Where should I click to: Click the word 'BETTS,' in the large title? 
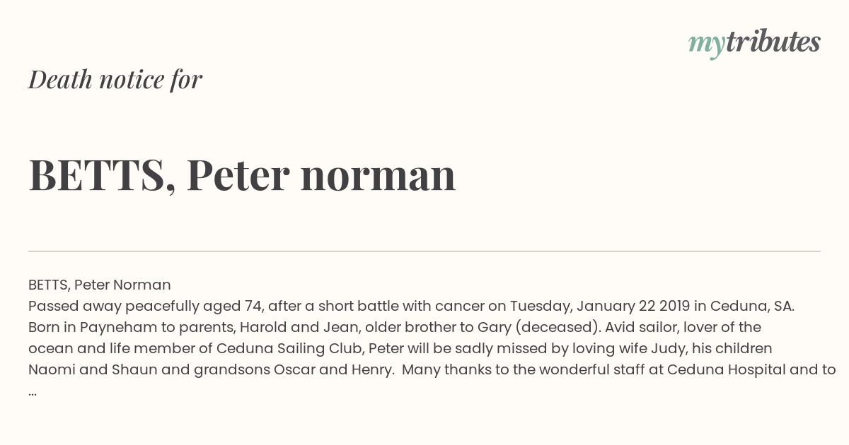pyautogui.click(x=103, y=175)
